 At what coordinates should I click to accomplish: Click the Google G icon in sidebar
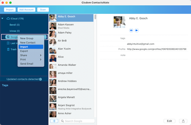[8, 37]
